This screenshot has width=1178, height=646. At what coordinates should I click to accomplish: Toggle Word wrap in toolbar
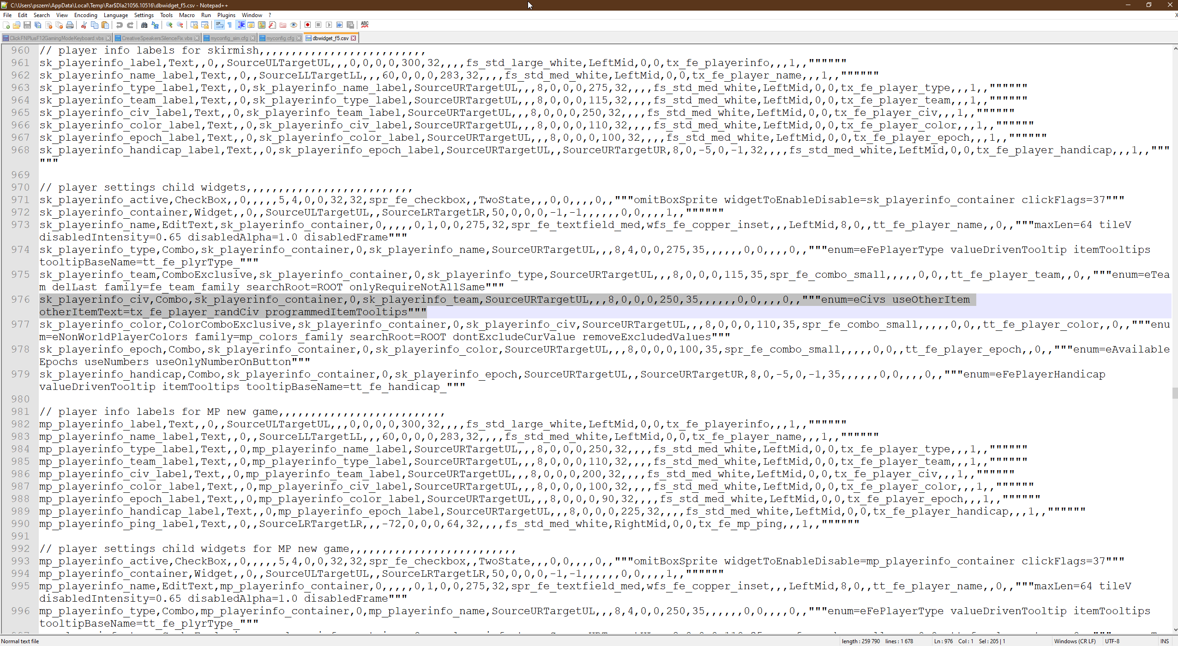[219, 25]
